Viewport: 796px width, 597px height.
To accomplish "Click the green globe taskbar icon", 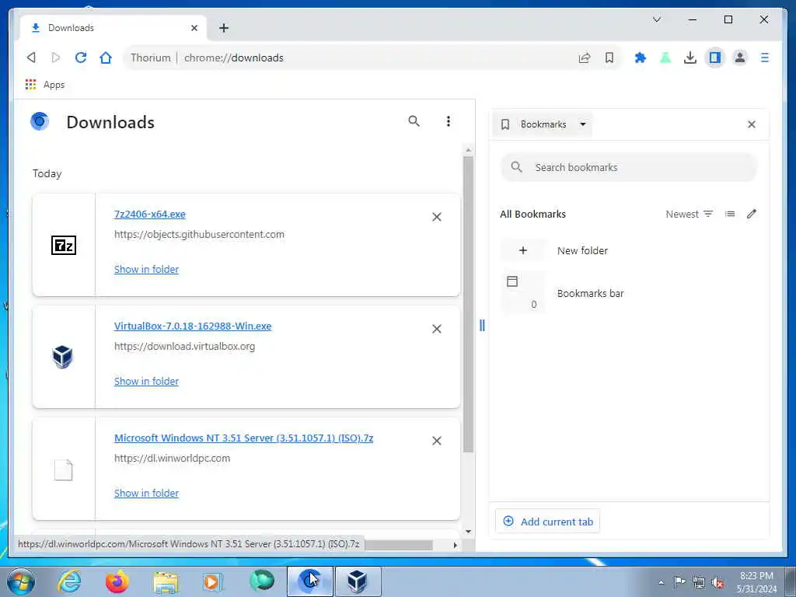I will [x=262, y=581].
